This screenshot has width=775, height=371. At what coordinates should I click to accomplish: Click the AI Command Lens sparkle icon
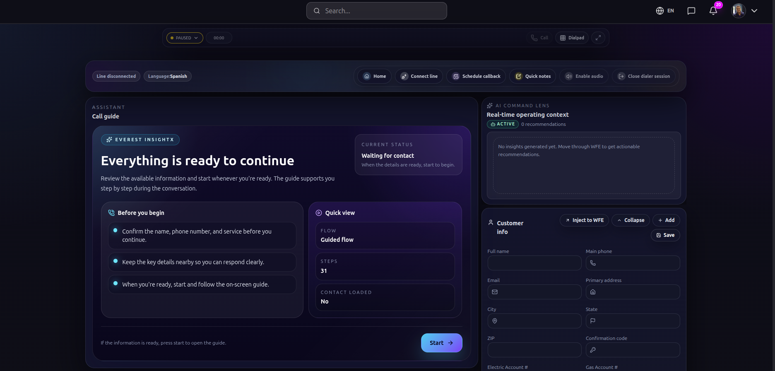click(490, 106)
